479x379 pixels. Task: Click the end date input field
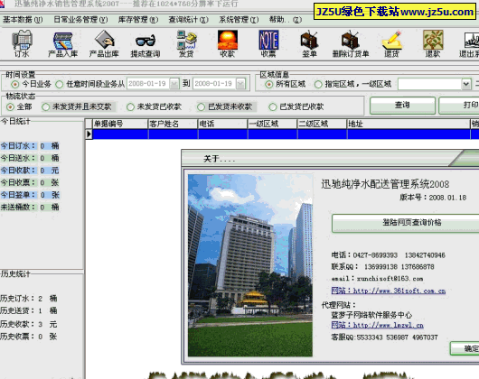[214, 84]
